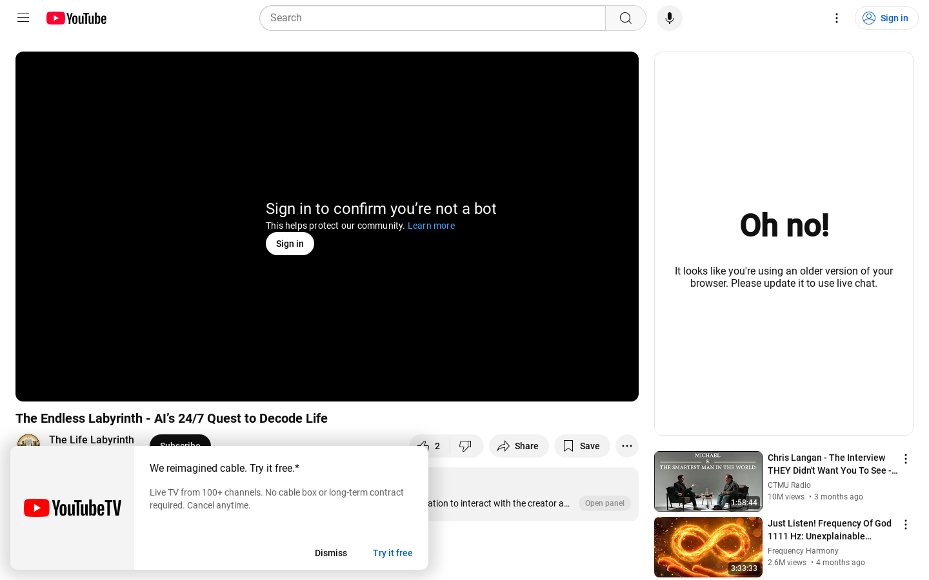
Task: Save the video to a playlist
Action: [582, 446]
